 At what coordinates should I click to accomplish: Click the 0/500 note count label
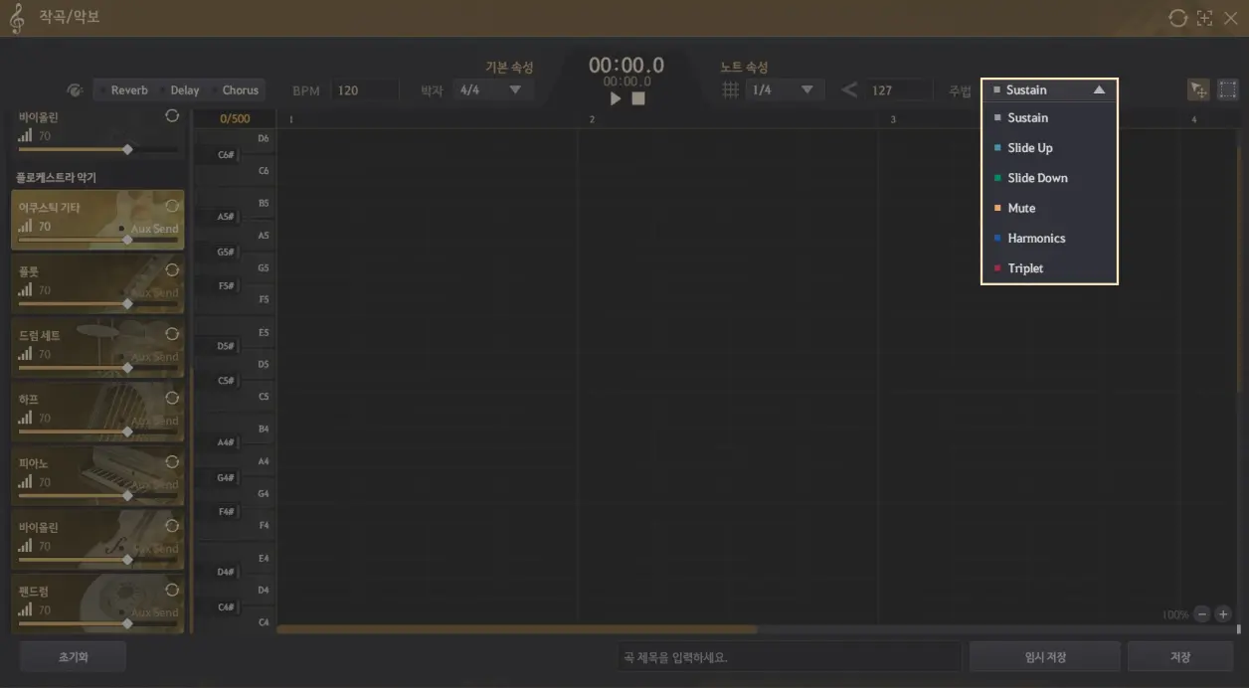(x=235, y=118)
